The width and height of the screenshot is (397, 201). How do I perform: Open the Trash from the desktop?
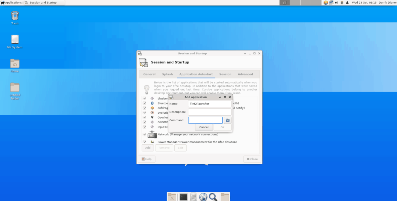(x=15, y=16)
